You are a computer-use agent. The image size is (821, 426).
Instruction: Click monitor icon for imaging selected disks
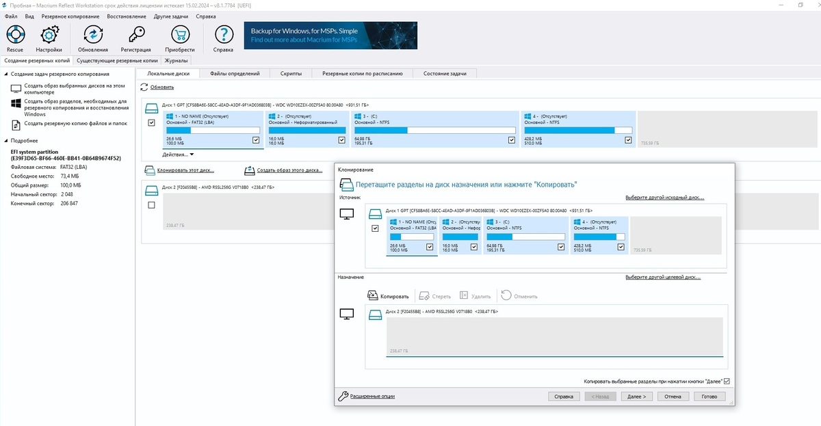click(16, 88)
